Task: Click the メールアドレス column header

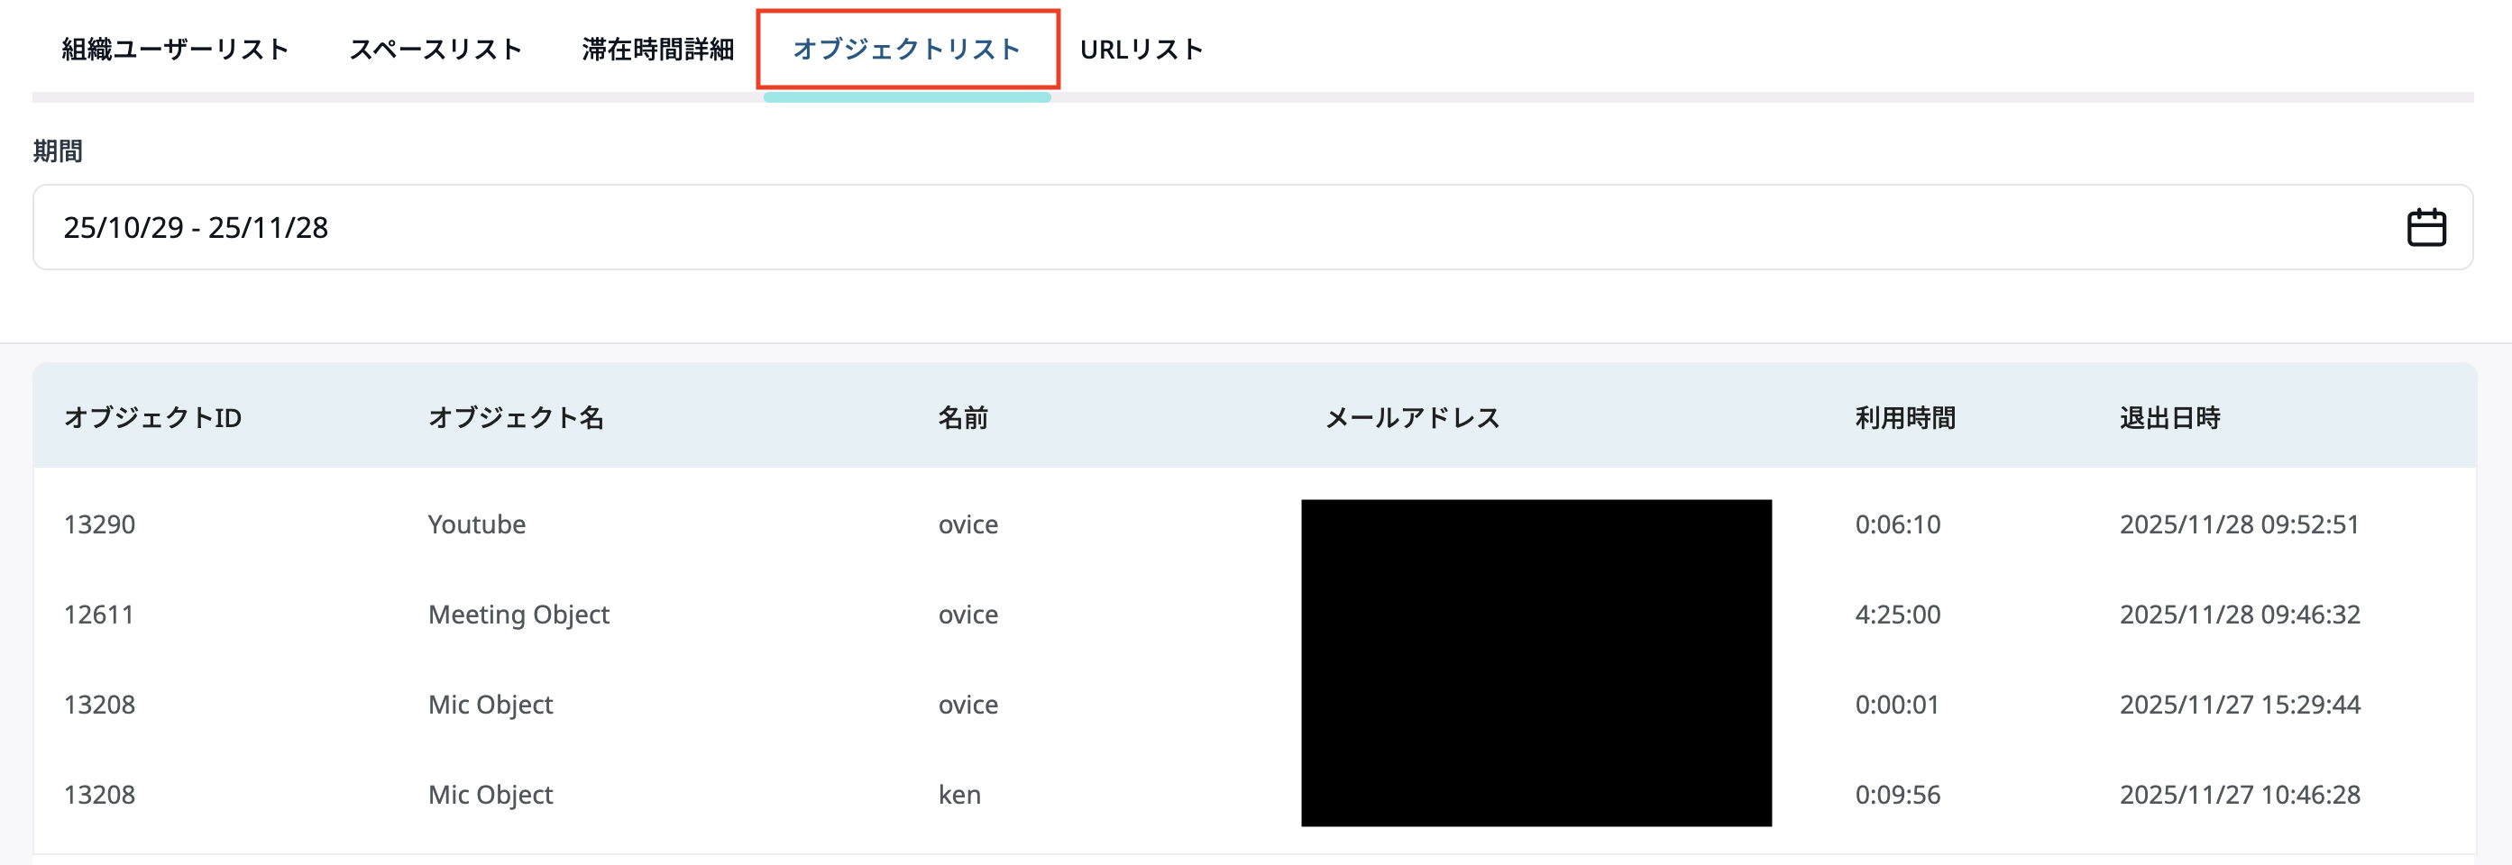Action: point(1411,418)
